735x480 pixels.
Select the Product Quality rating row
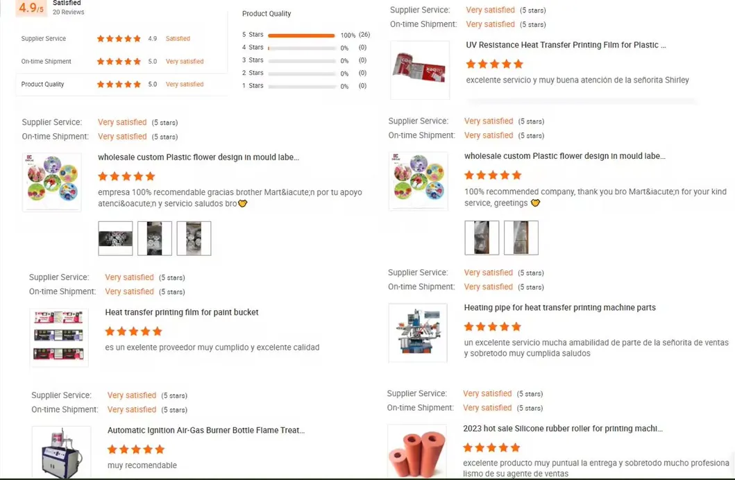tap(121, 85)
